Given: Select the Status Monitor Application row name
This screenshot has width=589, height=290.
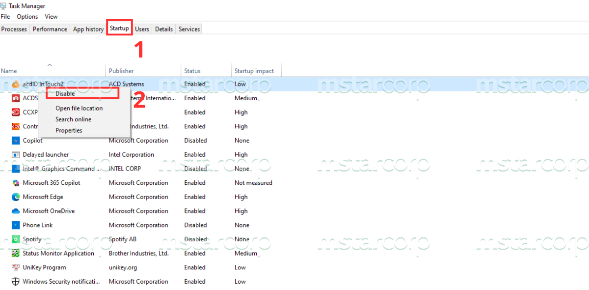Looking at the screenshot, I should [x=58, y=254].
